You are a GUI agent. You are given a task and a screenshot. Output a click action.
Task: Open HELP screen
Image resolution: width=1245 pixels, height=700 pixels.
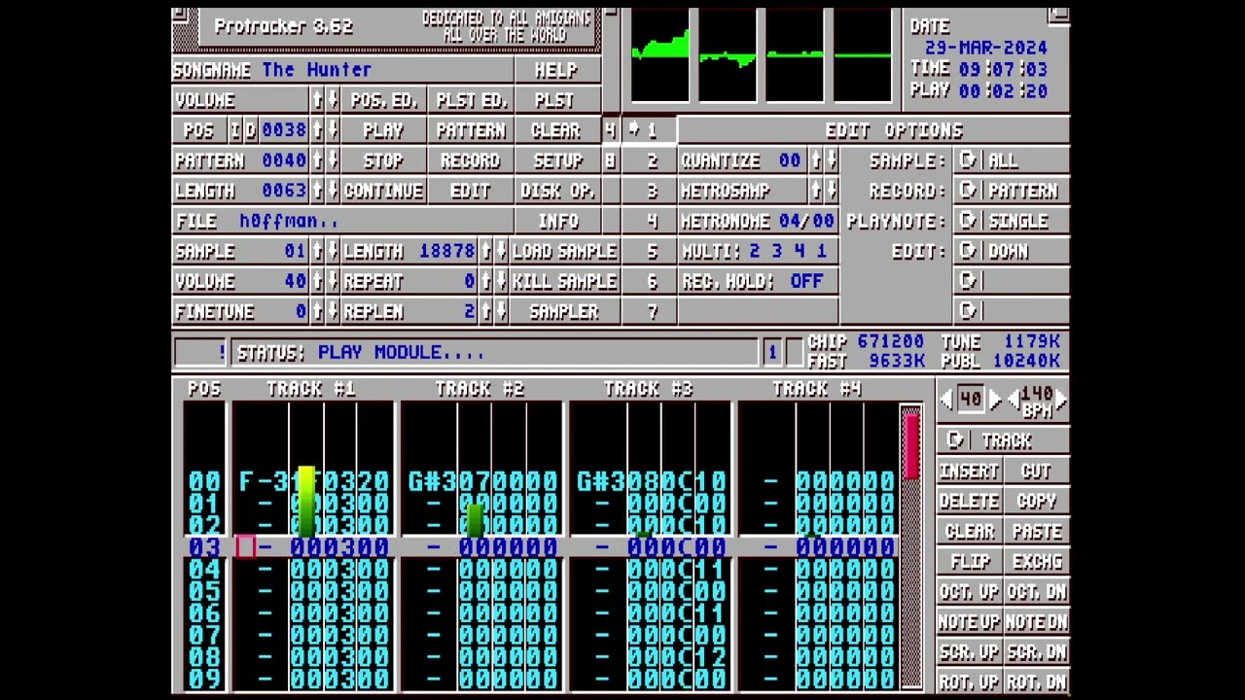pos(556,70)
